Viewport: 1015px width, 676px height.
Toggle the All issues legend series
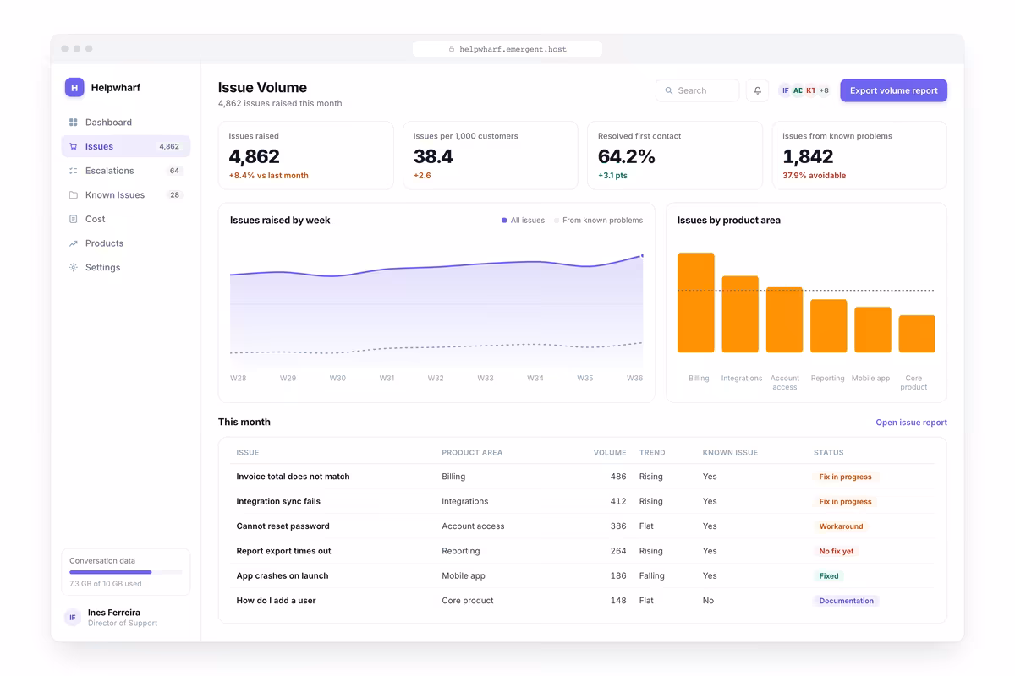tap(523, 221)
